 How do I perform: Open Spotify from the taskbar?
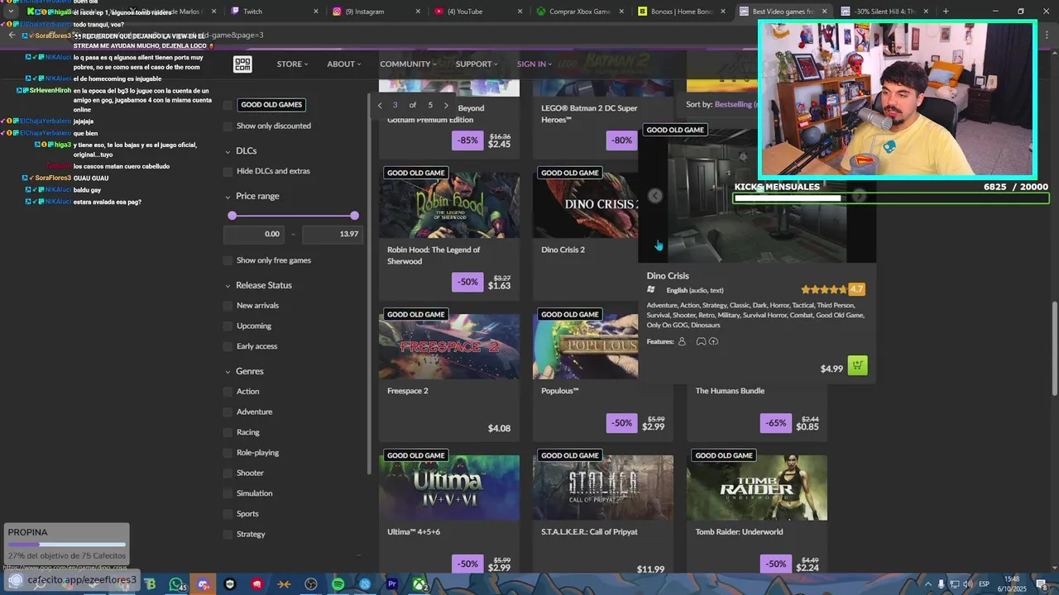click(338, 584)
